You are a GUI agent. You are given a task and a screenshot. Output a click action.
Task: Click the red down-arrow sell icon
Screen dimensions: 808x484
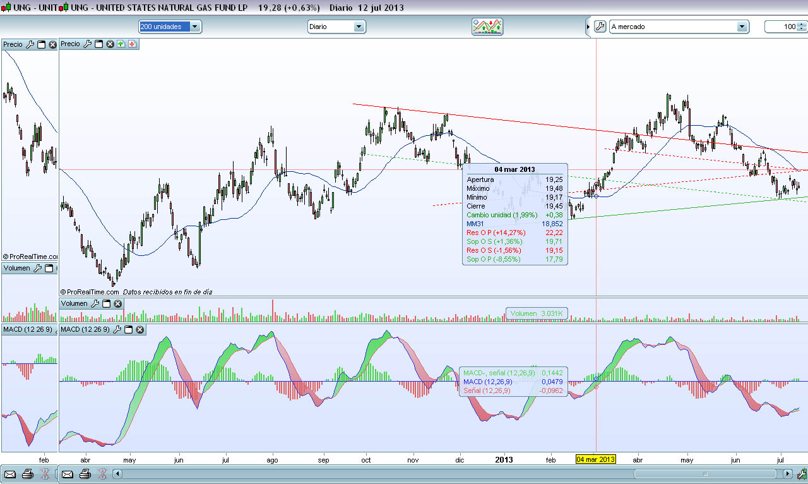click(132, 44)
